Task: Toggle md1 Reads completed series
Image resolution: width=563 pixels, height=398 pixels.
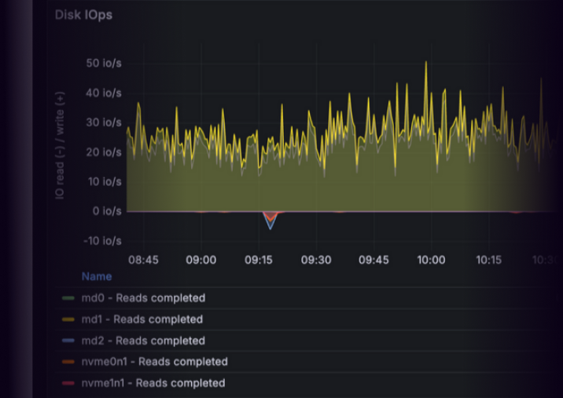Action: pos(142,319)
